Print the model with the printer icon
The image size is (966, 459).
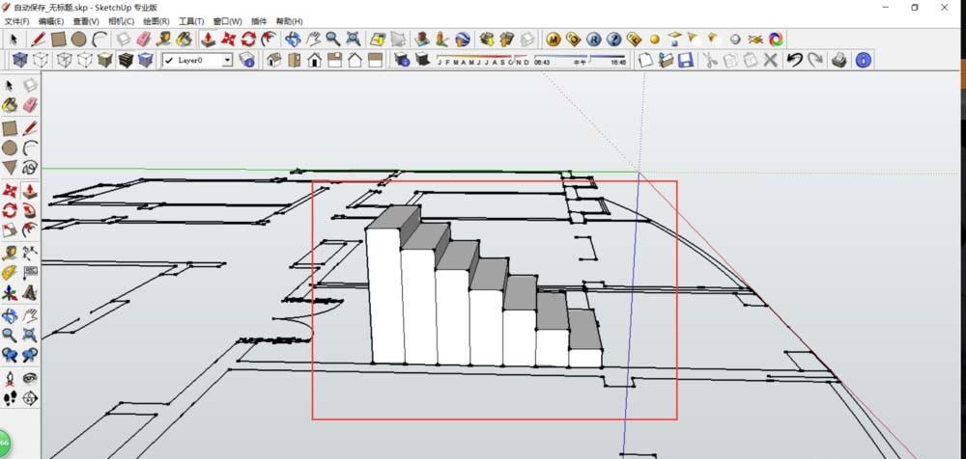839,60
